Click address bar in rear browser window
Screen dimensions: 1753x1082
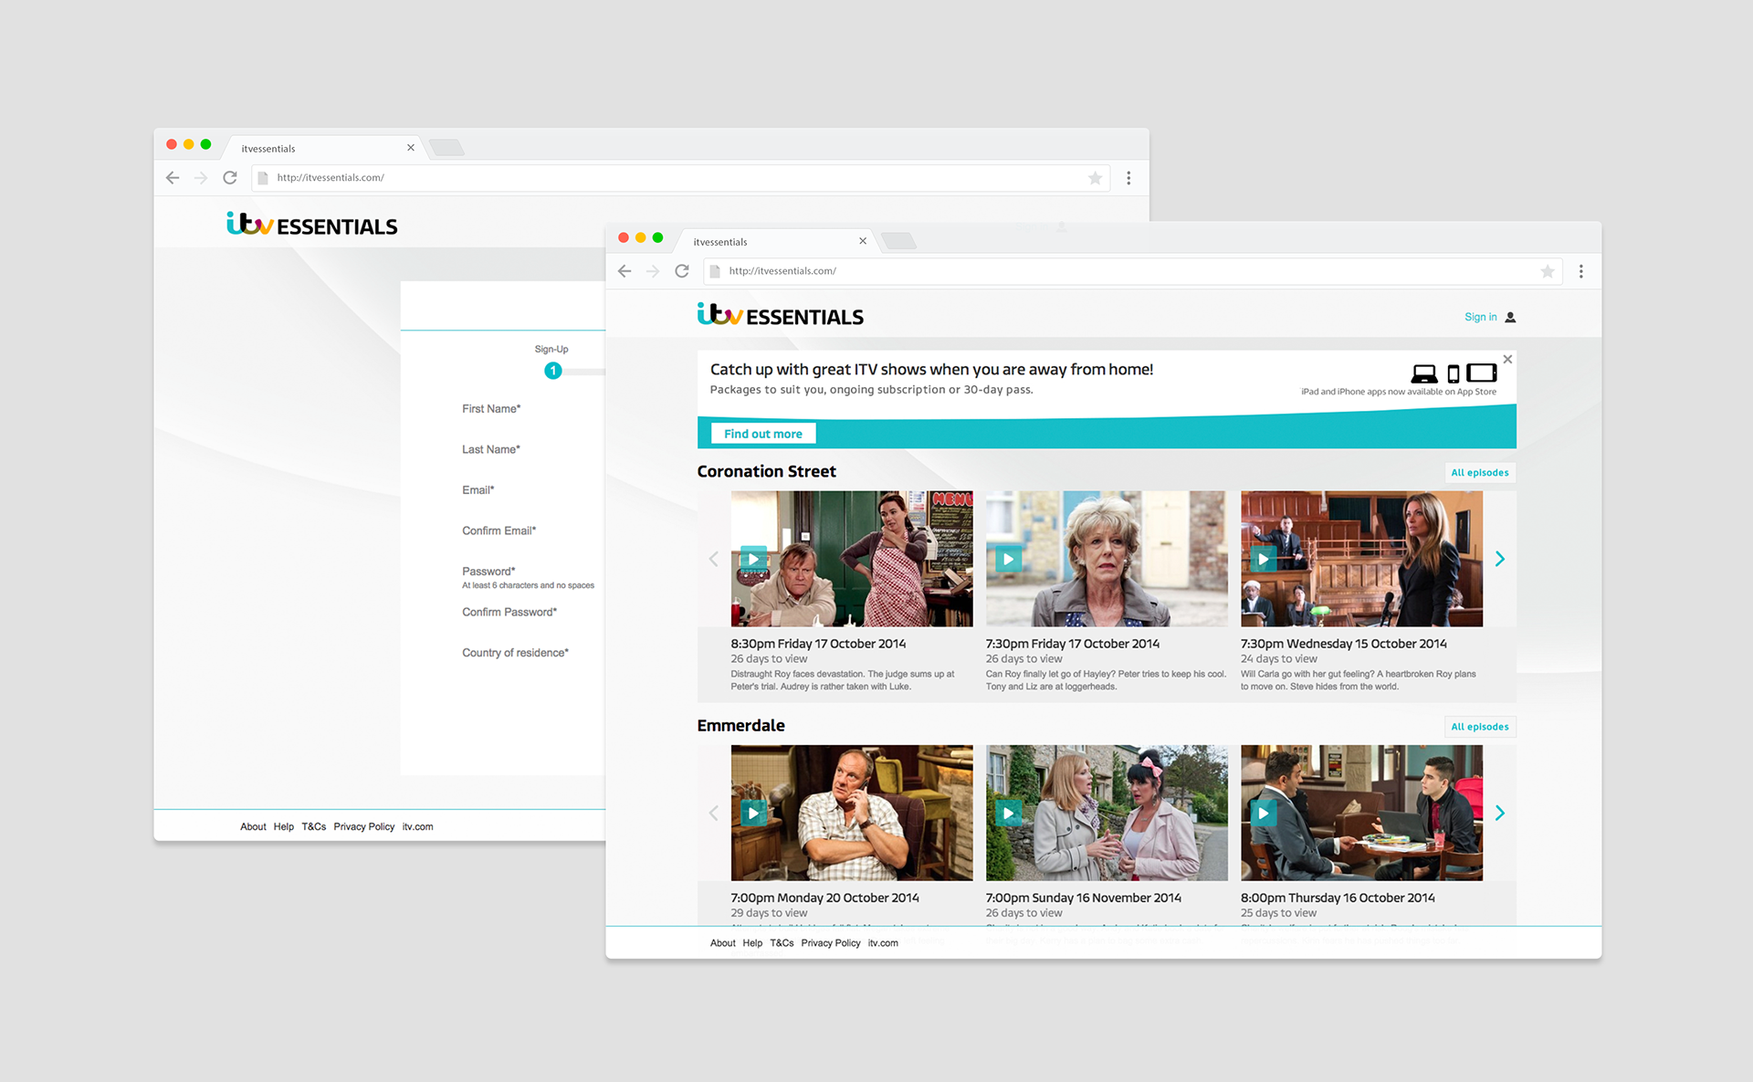680,178
